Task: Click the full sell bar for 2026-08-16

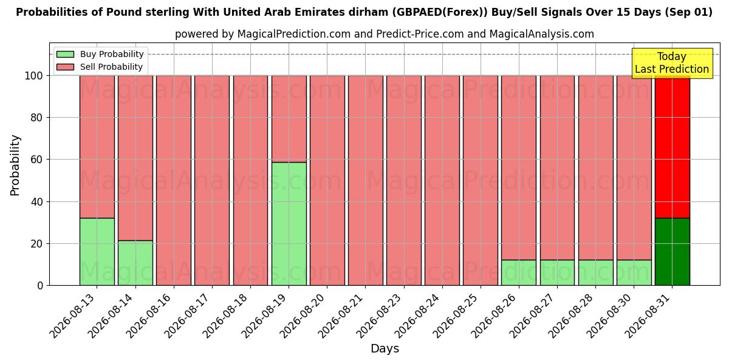Action: click(x=174, y=180)
